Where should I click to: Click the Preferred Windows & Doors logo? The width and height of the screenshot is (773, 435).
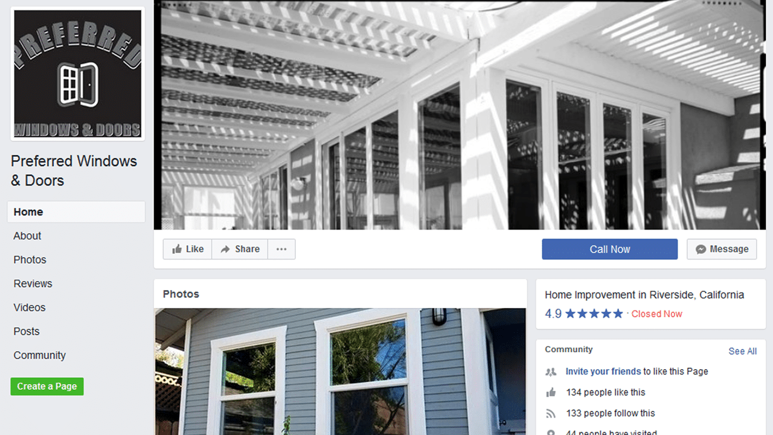(78, 74)
